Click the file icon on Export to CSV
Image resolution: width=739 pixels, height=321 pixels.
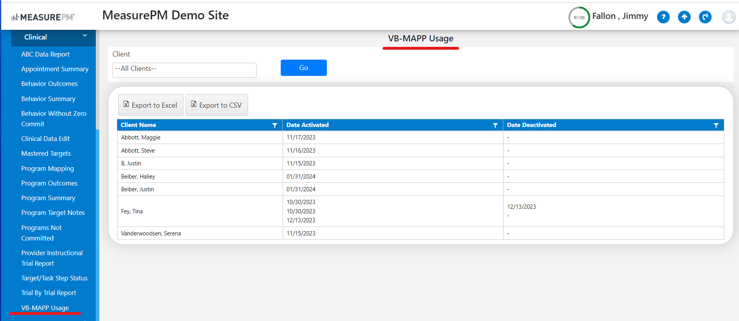tap(193, 104)
